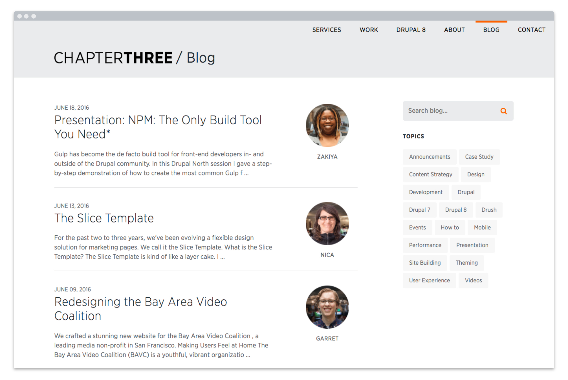Select the NICA author name

(x=327, y=255)
